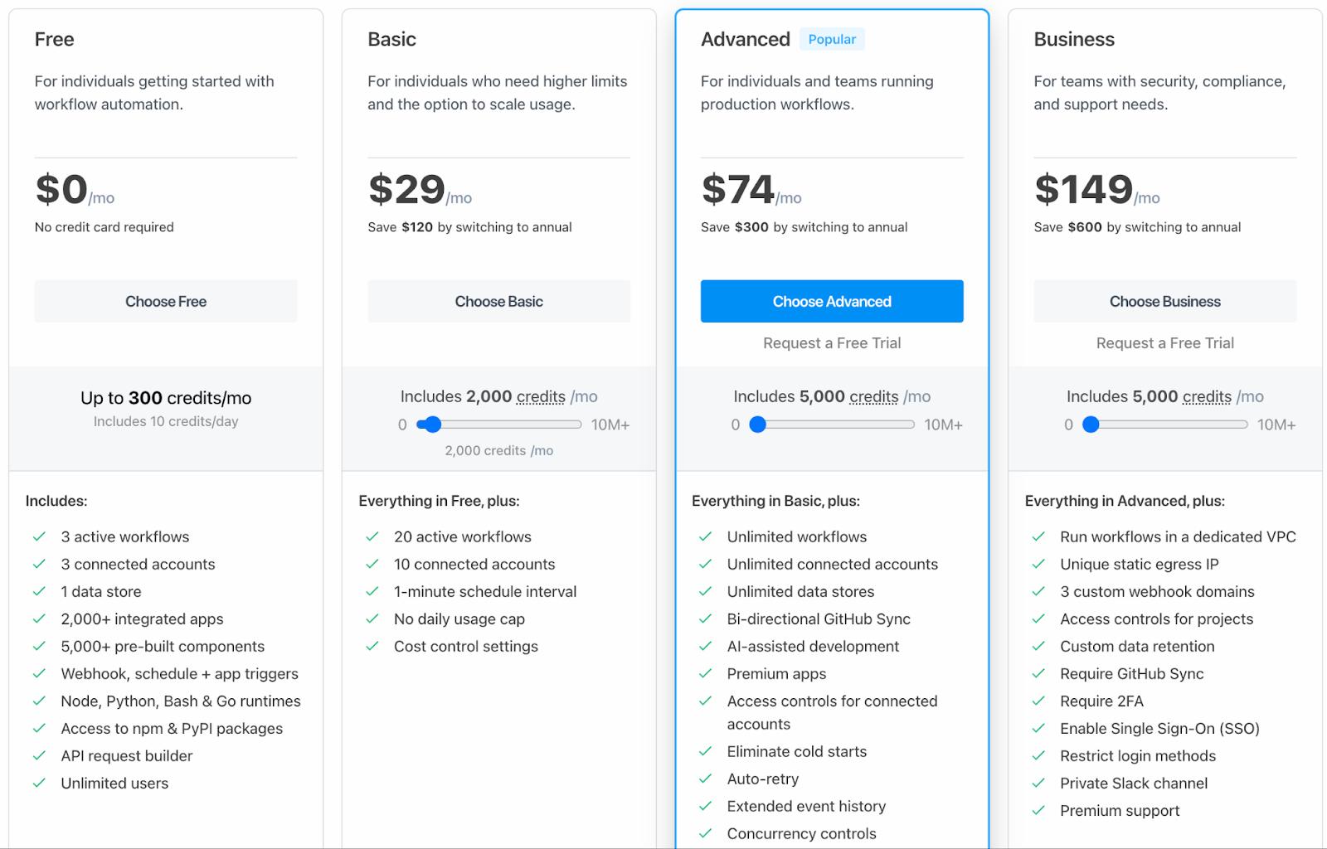The width and height of the screenshot is (1327, 849).
Task: Select the "Choose Advanced" button
Action: pos(831,301)
